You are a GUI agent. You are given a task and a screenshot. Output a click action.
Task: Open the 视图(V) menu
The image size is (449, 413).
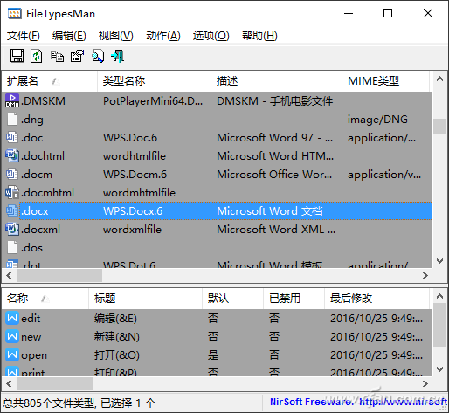tap(116, 36)
